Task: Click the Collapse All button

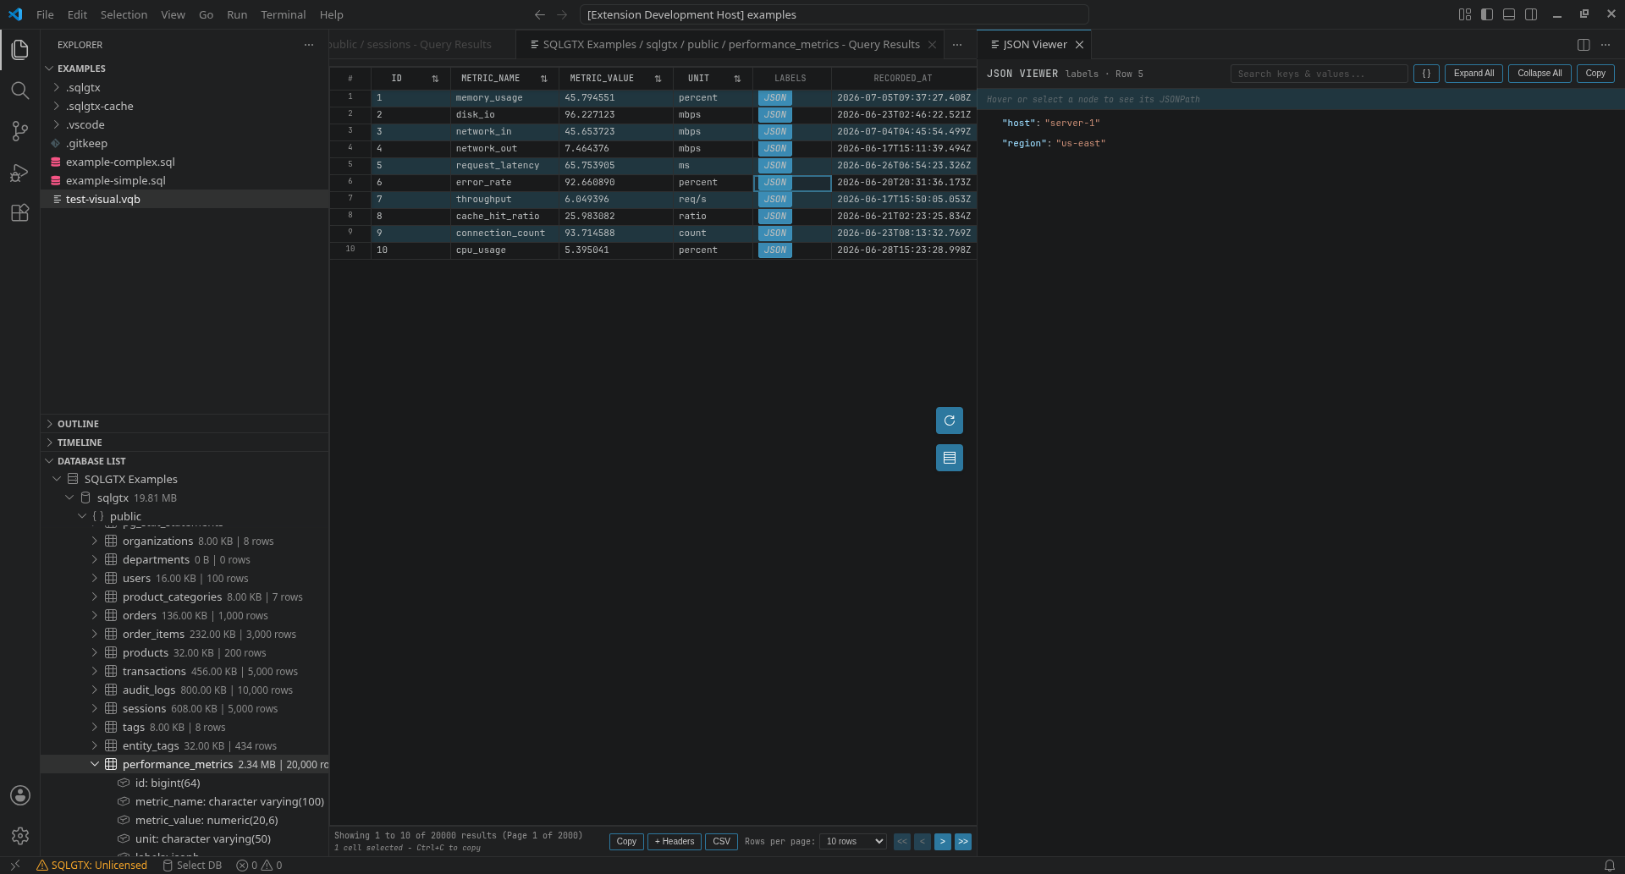Action: click(1540, 74)
